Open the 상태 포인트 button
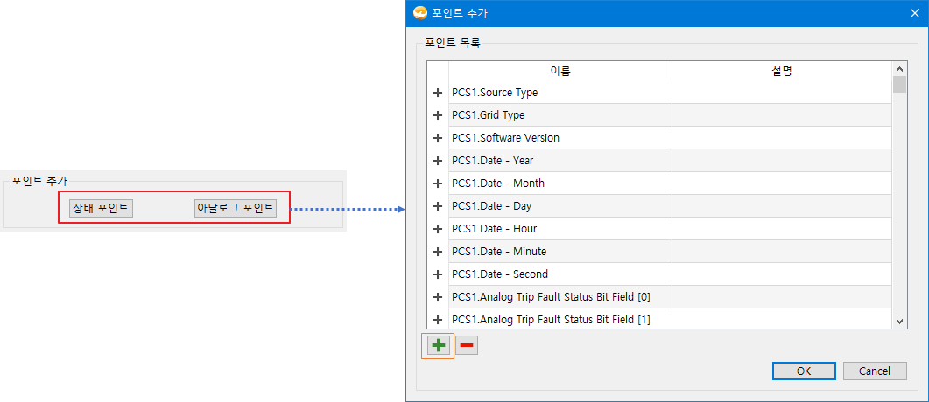Viewport: 929px width, 402px height. [x=101, y=208]
